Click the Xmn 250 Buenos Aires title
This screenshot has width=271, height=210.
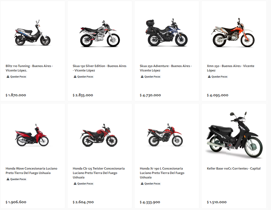point(230,68)
